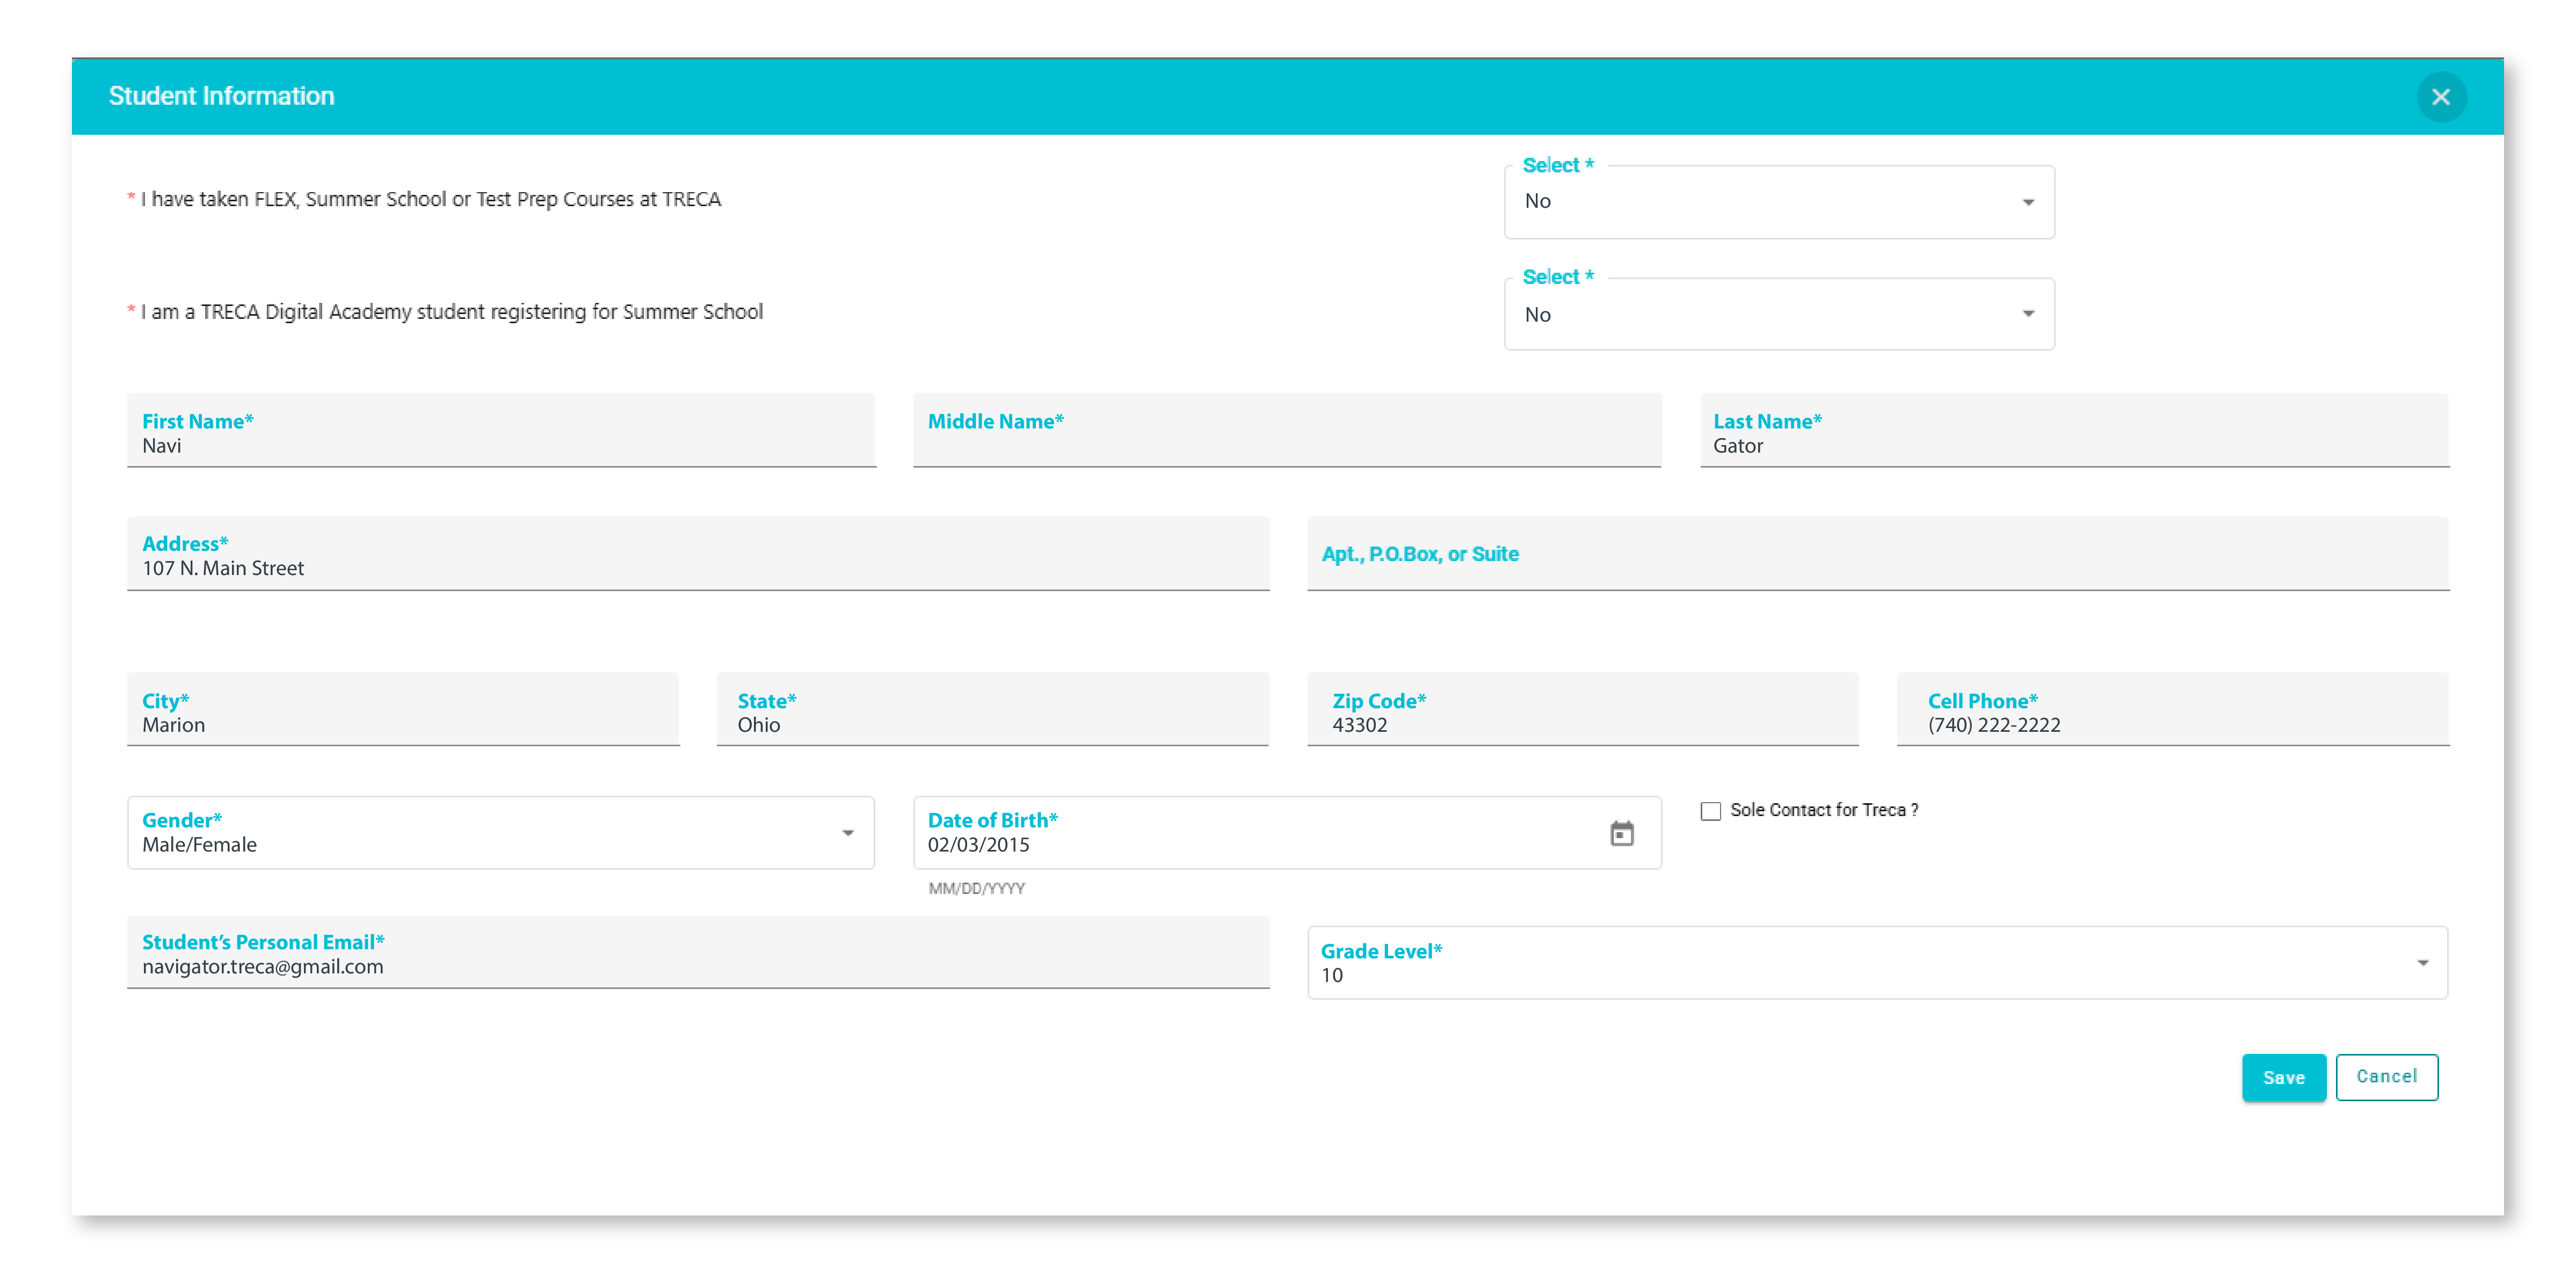Click the State field
The image size is (2576, 1273).
tap(991, 724)
